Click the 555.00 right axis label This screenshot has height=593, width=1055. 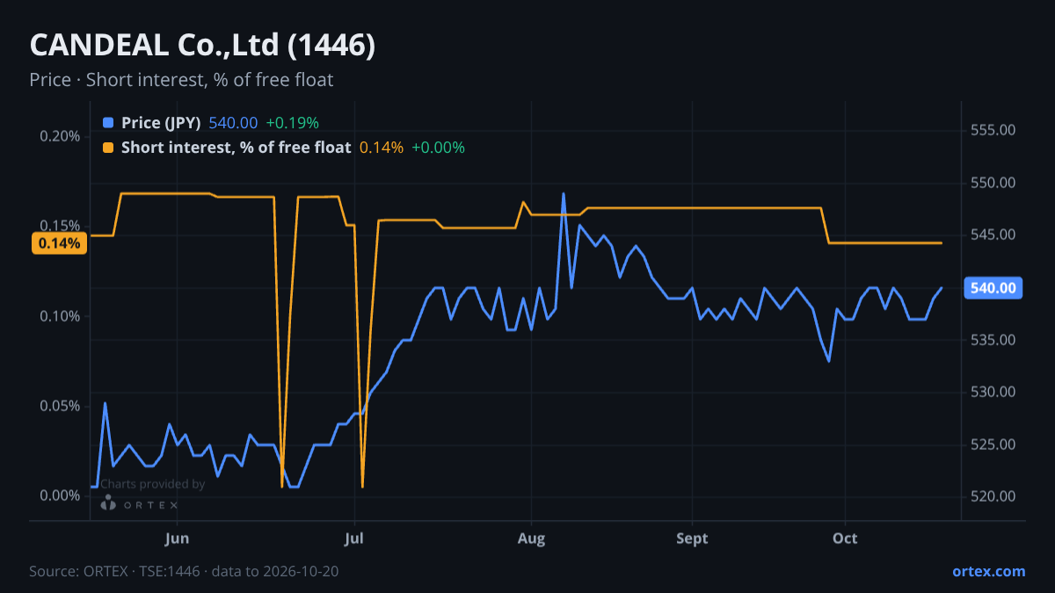pos(995,130)
